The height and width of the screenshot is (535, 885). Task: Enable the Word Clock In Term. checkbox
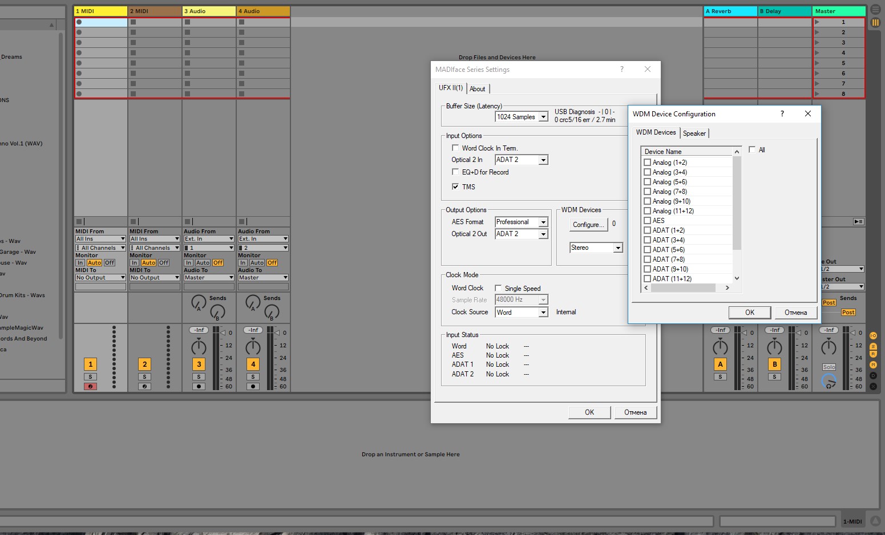(x=455, y=148)
